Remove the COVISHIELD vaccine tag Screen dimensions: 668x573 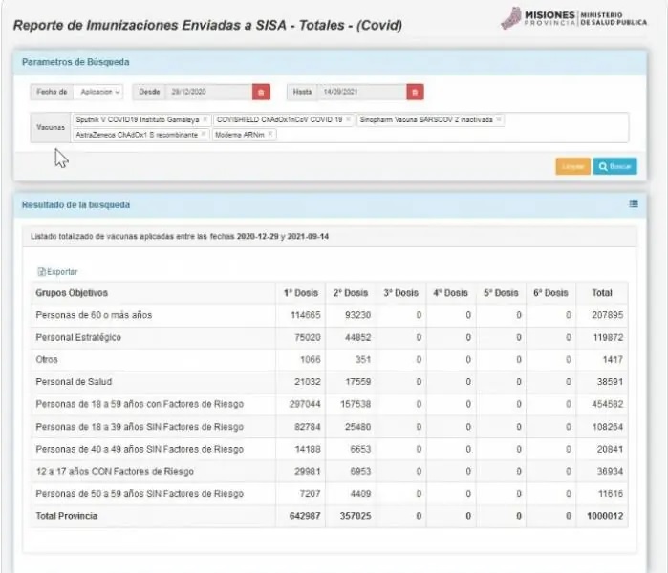click(x=348, y=119)
